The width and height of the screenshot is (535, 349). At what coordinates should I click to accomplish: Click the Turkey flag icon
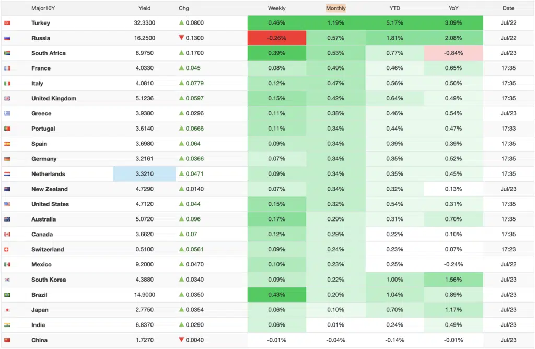[x=7, y=23]
